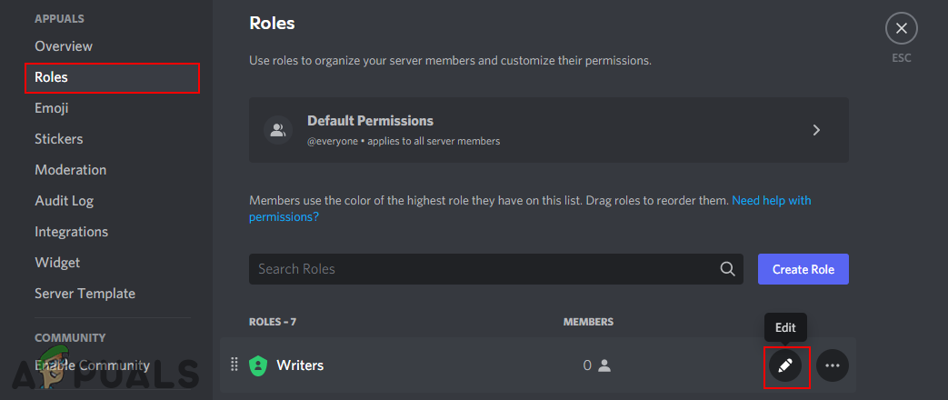Click into the Search Roles field
The height and width of the screenshot is (400, 948).
(495, 269)
